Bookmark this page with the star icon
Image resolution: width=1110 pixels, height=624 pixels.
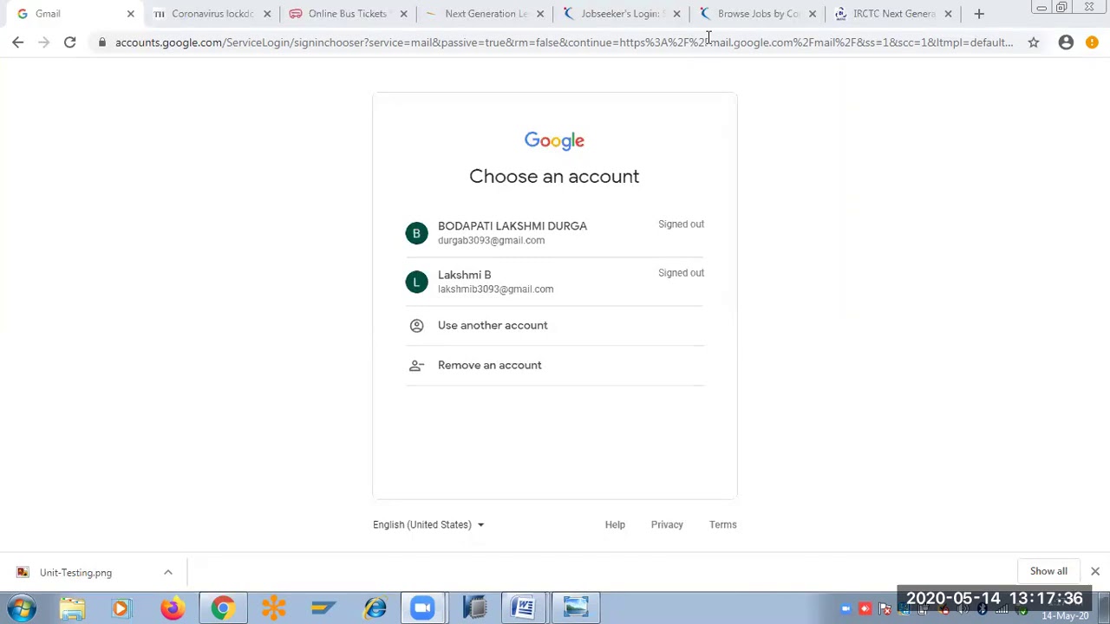pos(1034,42)
